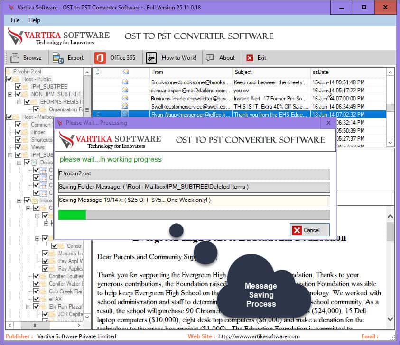Toggle the Masada folder checkbox

46,254
